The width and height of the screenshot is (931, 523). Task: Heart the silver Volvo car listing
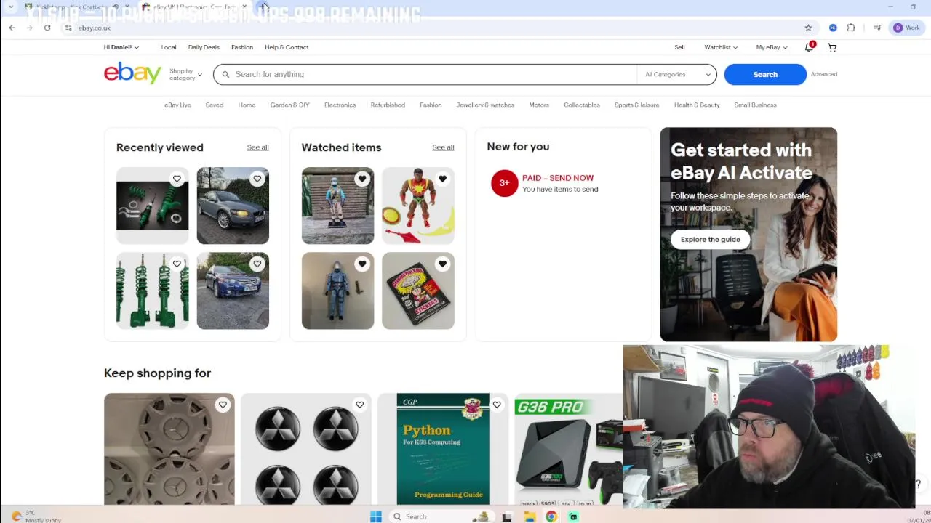coord(257,179)
